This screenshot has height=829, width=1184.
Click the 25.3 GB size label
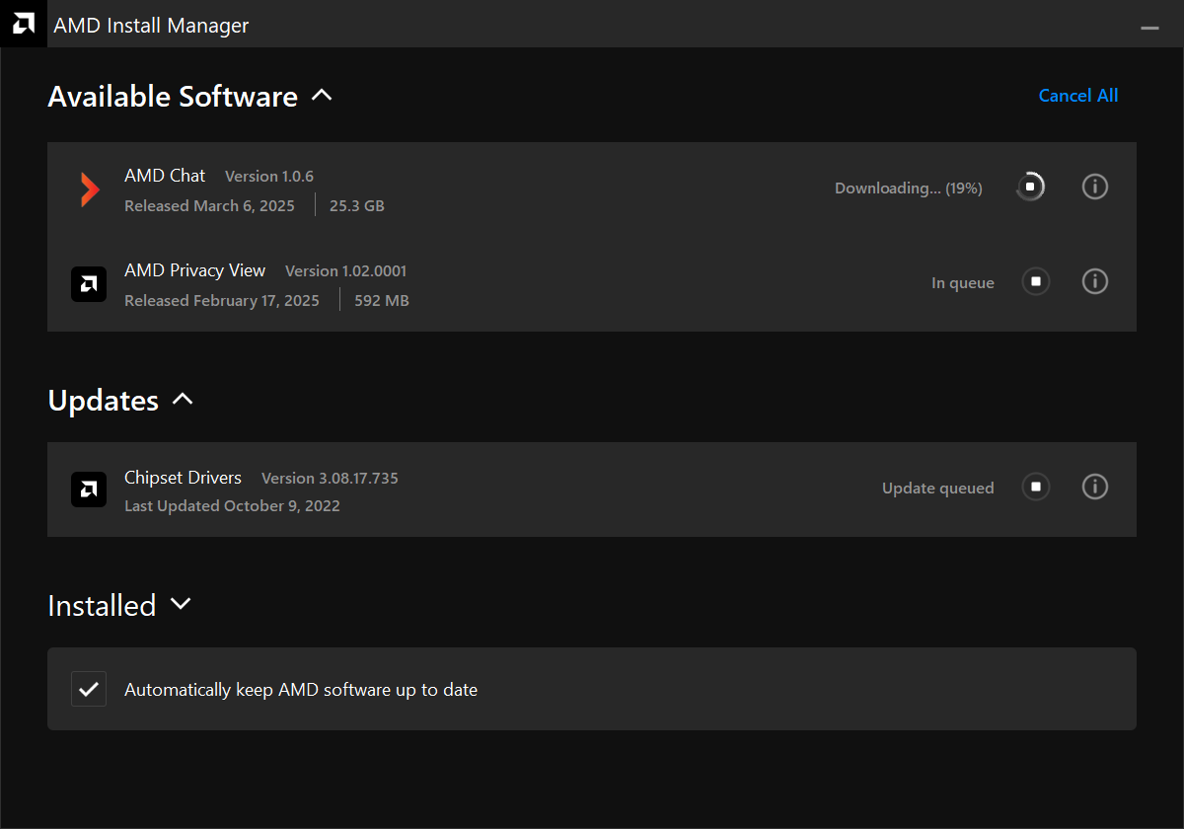click(357, 206)
